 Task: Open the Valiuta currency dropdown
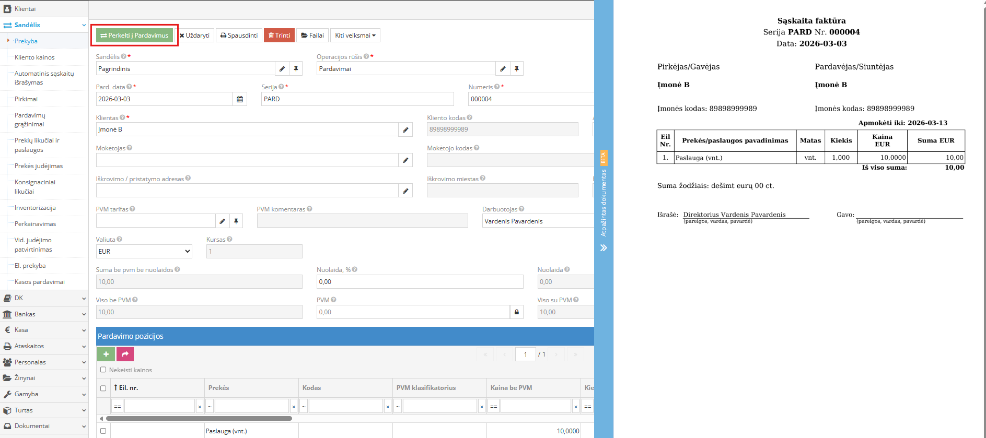coord(144,252)
